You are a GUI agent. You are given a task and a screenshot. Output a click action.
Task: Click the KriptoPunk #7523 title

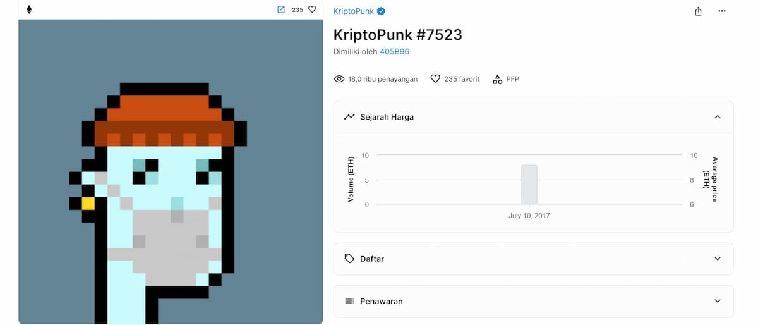(x=398, y=34)
